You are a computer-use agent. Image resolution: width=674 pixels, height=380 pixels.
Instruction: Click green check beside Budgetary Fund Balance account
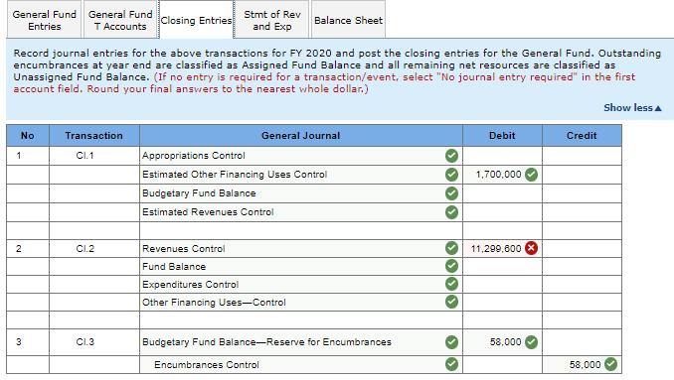pyautogui.click(x=451, y=193)
